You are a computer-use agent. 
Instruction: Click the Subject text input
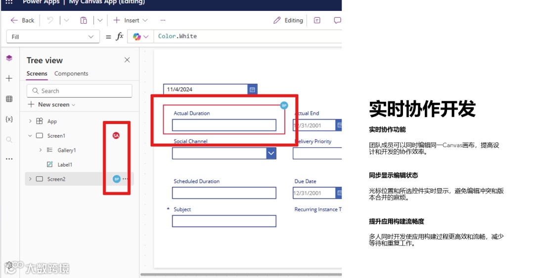224,221
